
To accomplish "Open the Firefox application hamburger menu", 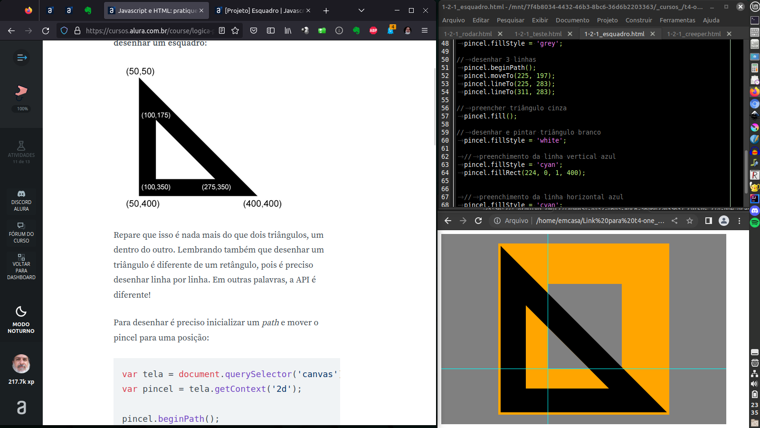I will point(425,30).
